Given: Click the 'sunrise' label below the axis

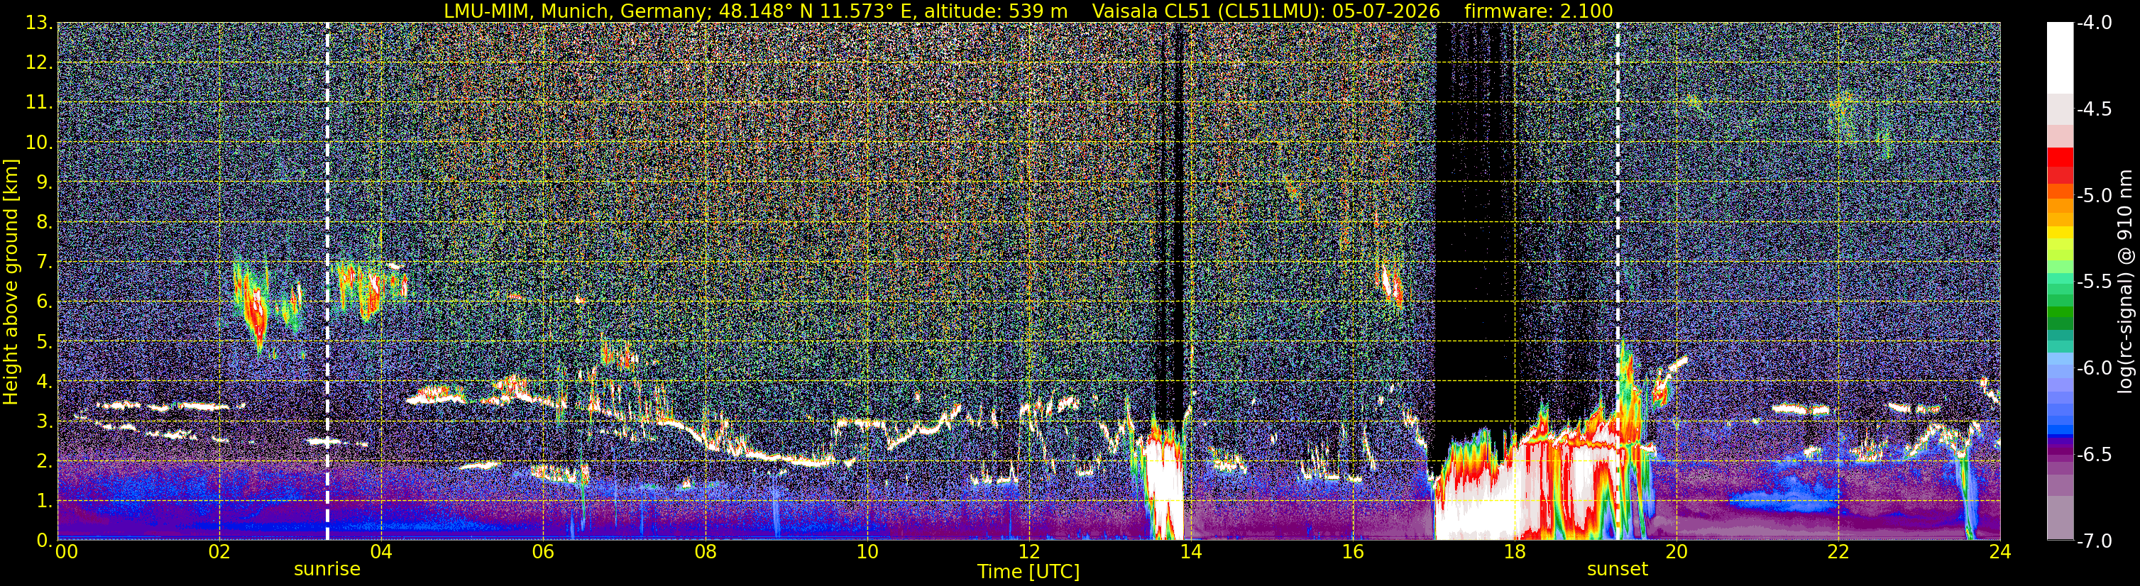Looking at the screenshot, I should coord(327,570).
